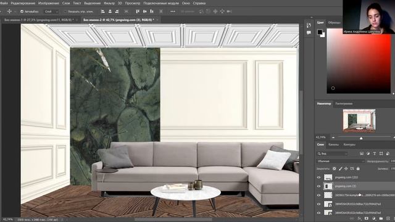Create new adjustment layer icon
The image size is (395, 222).
click(373, 218)
